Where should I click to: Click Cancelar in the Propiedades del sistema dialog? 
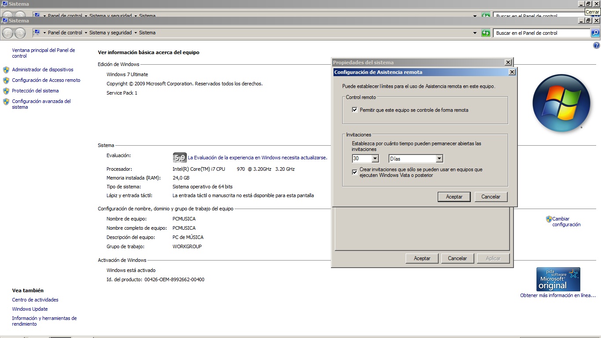coord(457,258)
